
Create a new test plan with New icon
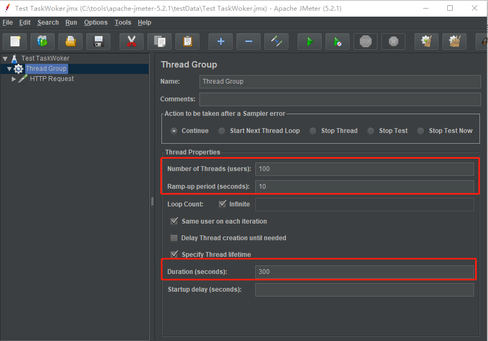(14, 41)
